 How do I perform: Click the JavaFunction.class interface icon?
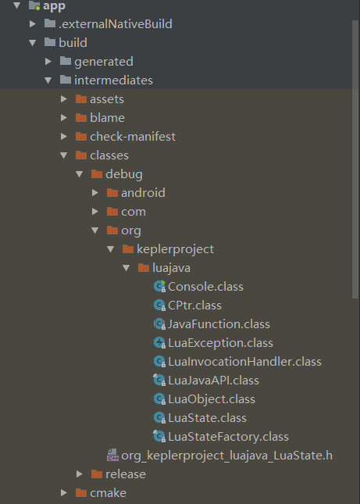tap(159, 323)
